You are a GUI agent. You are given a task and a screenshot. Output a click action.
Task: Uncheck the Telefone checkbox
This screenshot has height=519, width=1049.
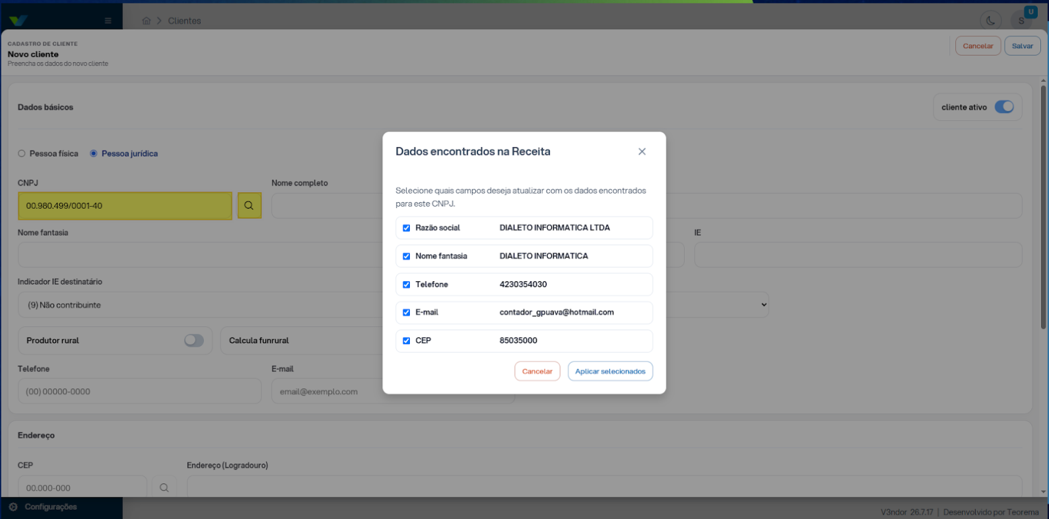pyautogui.click(x=407, y=285)
